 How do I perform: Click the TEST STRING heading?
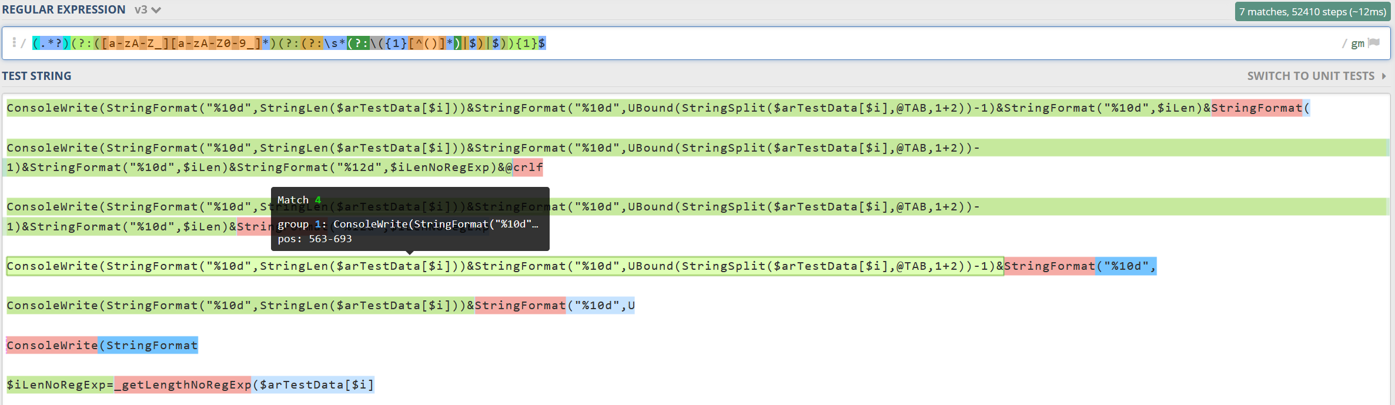coord(36,76)
